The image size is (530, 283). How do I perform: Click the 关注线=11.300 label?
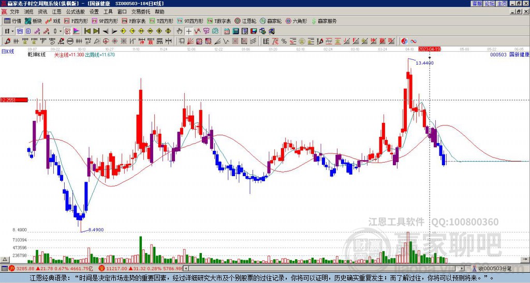[69, 54]
